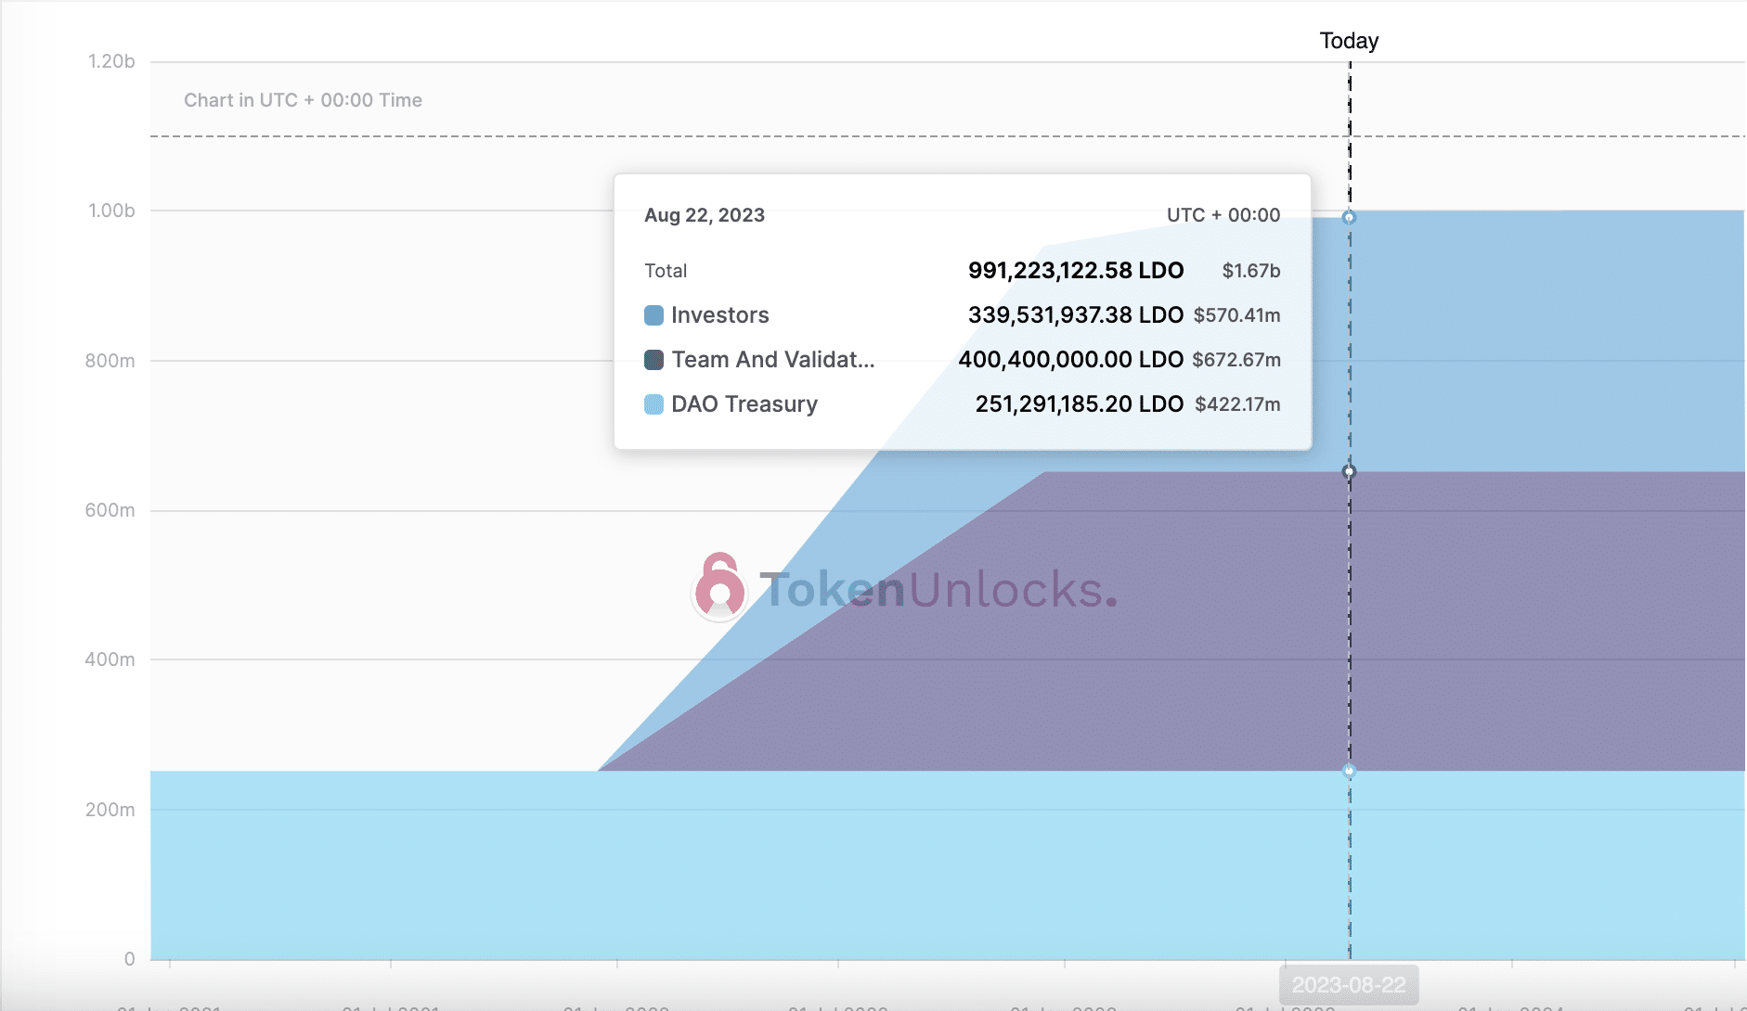The width and height of the screenshot is (1747, 1011).
Task: Click the Aug 22, 2023 tooltip date
Action: point(705,215)
